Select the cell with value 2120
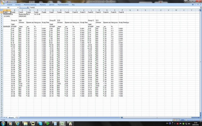 tap(22, 84)
